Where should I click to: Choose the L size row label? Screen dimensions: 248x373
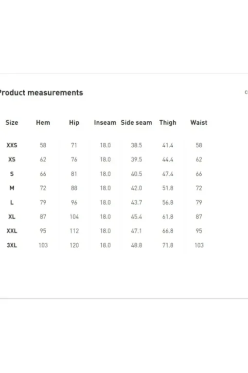click(12, 202)
